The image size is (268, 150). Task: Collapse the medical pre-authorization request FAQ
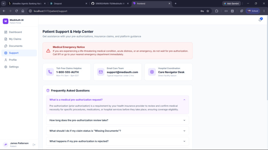(x=118, y=100)
